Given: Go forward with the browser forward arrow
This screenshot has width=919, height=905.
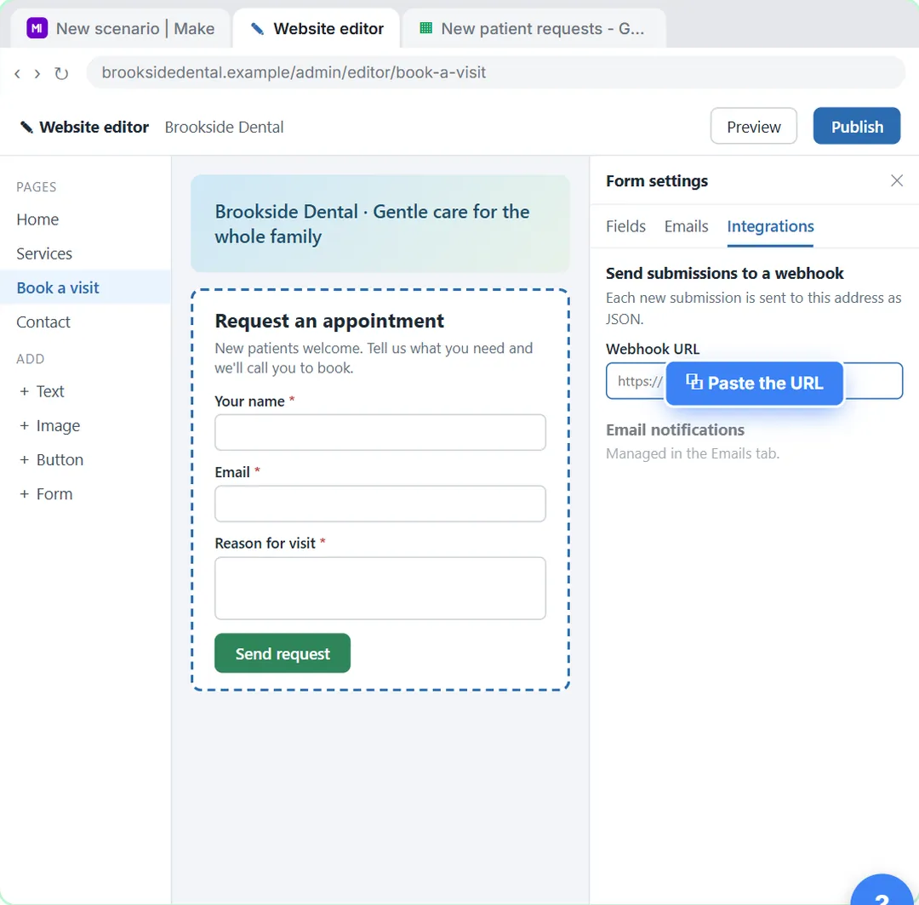Looking at the screenshot, I should [x=37, y=73].
